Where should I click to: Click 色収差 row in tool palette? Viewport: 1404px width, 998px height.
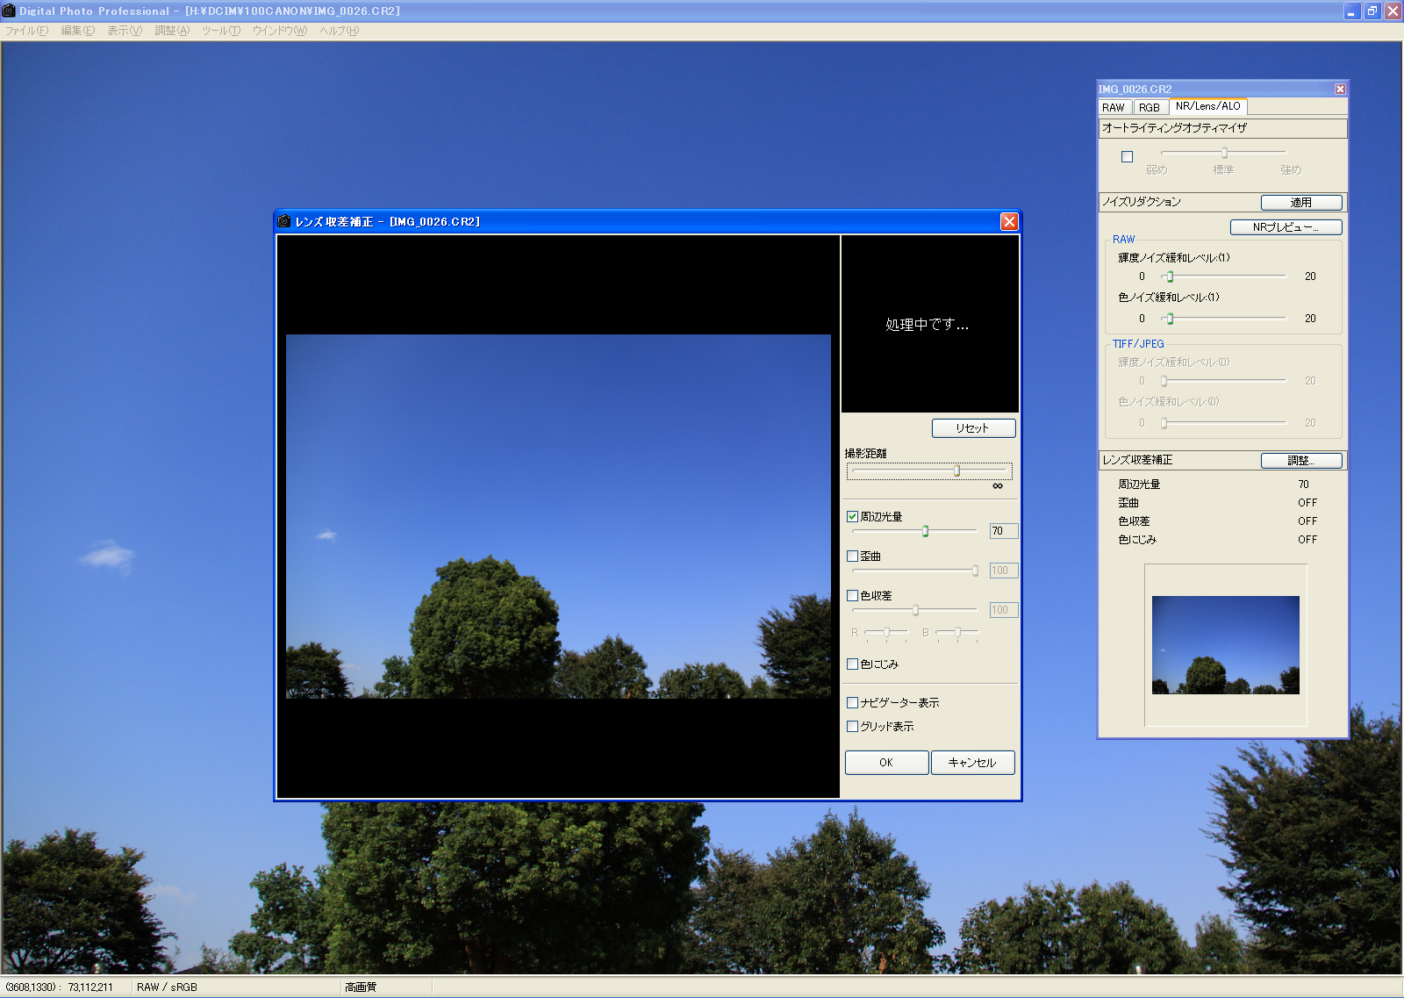pos(1220,521)
